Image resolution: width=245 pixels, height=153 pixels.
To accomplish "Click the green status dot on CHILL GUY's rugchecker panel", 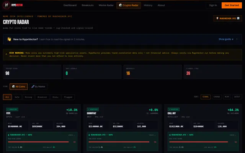I will [x=170, y=135].
